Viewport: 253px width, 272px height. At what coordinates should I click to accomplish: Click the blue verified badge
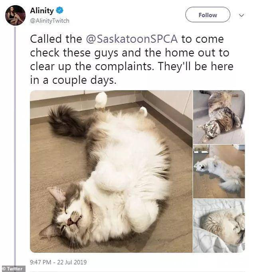click(x=59, y=10)
